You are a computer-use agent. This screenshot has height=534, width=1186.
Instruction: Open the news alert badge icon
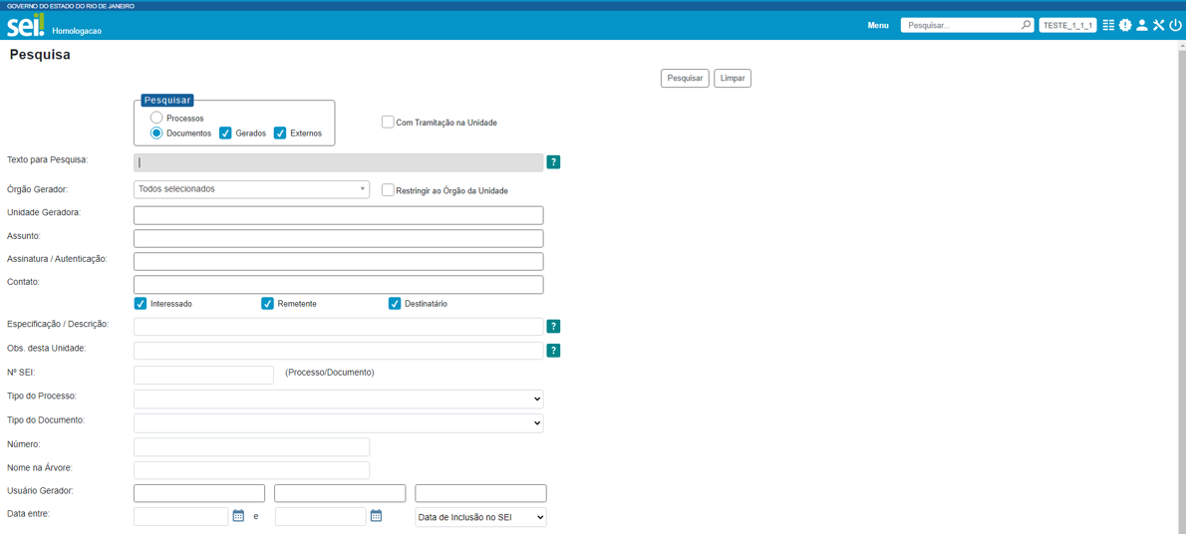(1125, 25)
